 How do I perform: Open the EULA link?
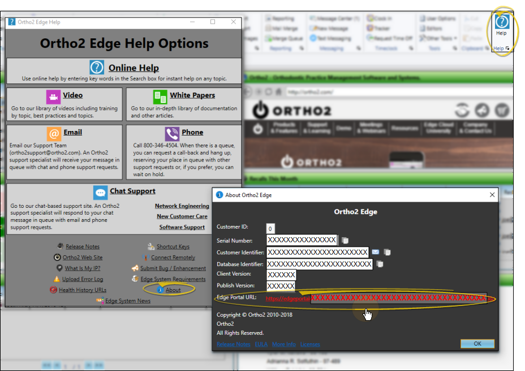tap(261, 344)
